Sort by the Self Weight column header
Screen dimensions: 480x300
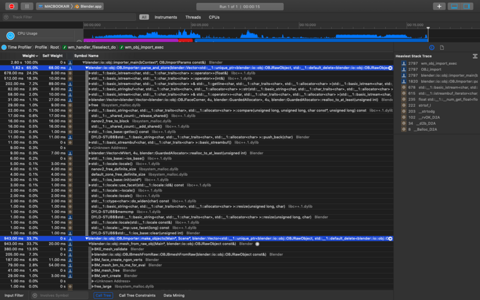[x=52, y=56]
